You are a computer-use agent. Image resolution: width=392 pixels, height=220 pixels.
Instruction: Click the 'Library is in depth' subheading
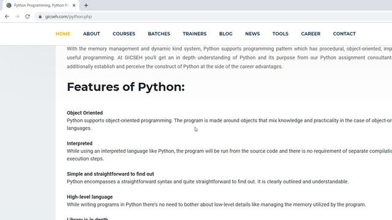click(87, 219)
